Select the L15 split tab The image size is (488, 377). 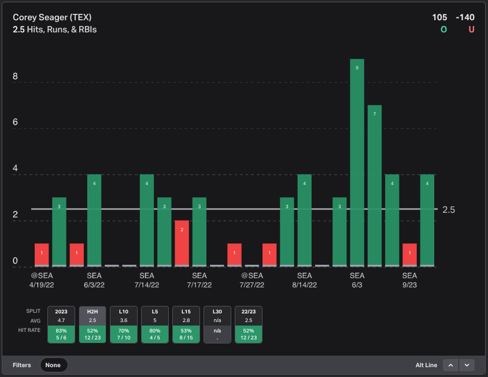point(186,324)
